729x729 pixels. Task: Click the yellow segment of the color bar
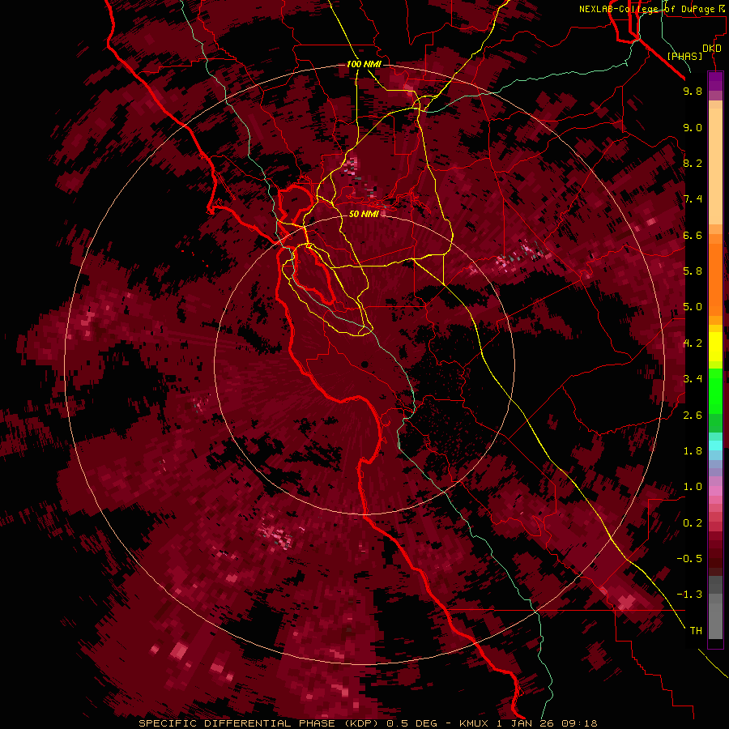(x=715, y=347)
